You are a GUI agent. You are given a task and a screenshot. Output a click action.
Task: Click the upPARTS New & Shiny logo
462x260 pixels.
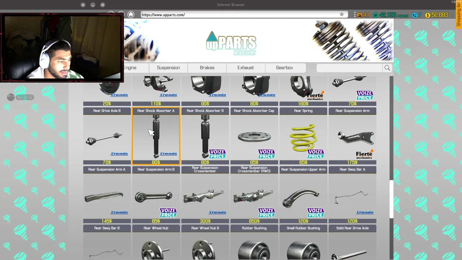(231, 43)
